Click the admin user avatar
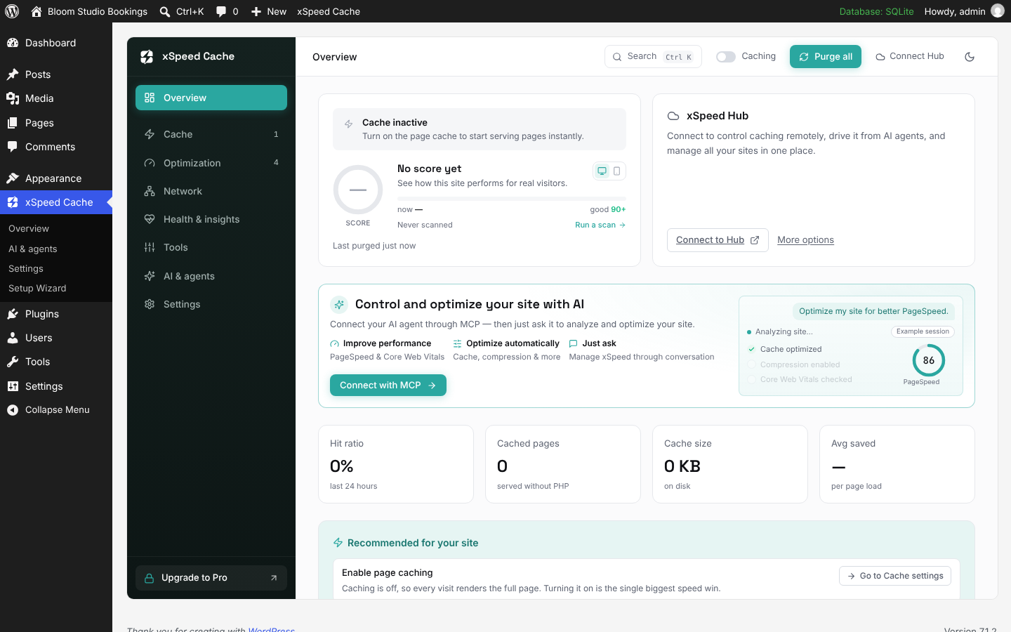 [998, 11]
